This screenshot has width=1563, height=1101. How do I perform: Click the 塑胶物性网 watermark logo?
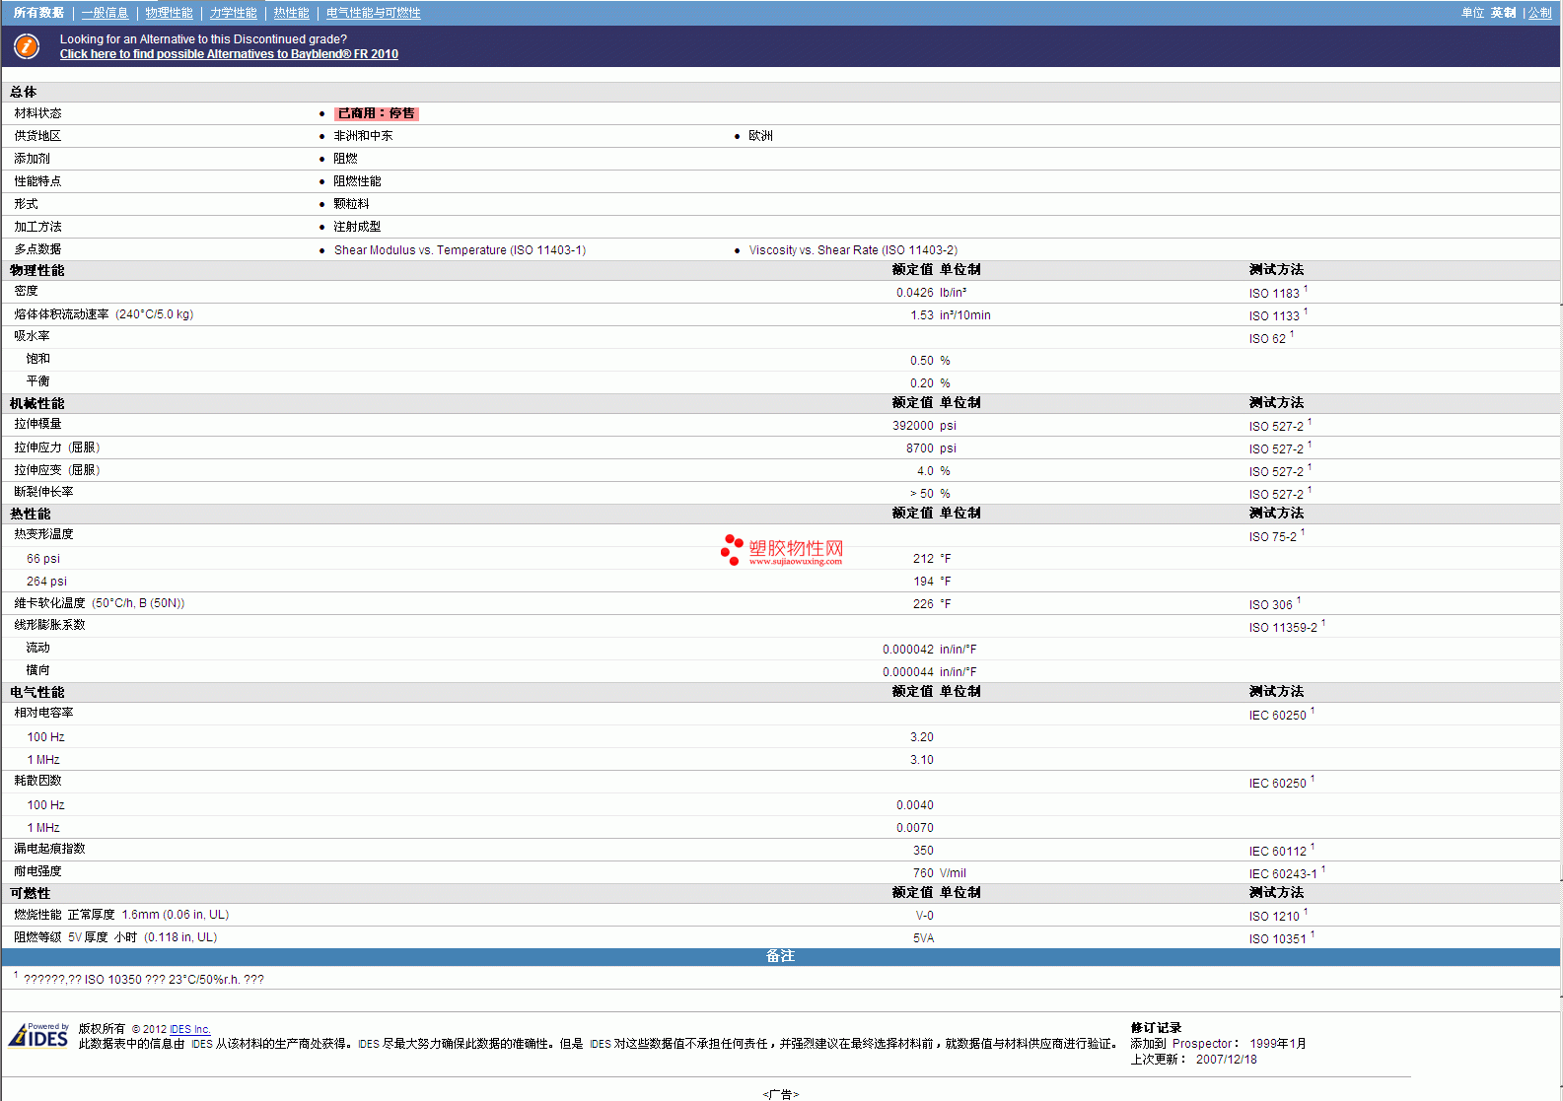tap(782, 550)
